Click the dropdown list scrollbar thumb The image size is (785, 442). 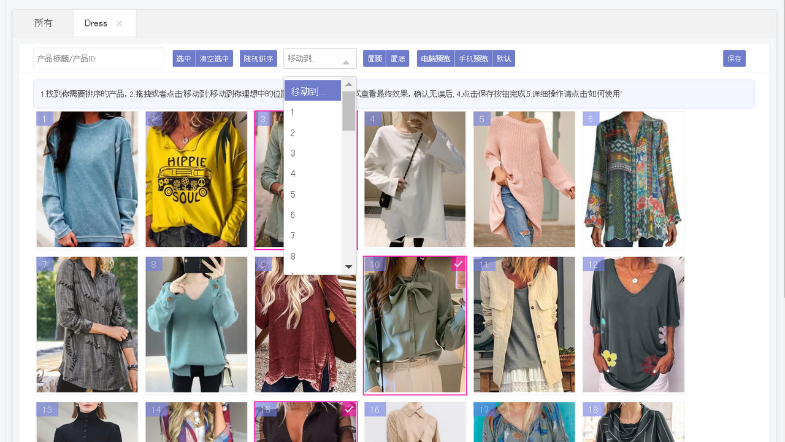coord(349,110)
